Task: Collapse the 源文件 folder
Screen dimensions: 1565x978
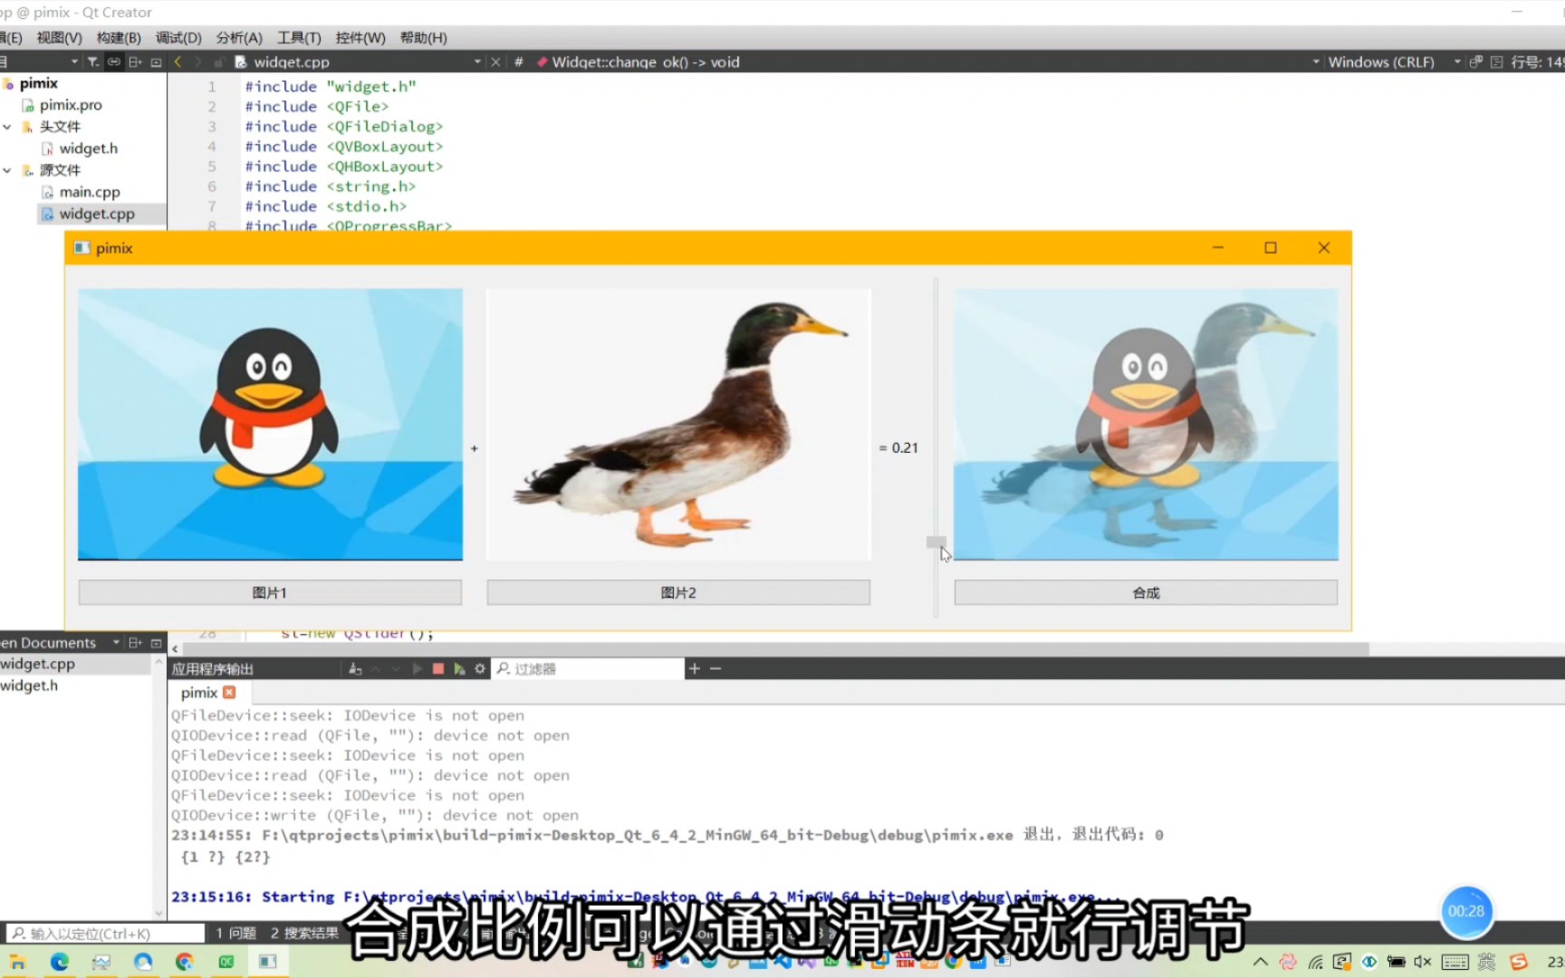Action: click(x=7, y=170)
